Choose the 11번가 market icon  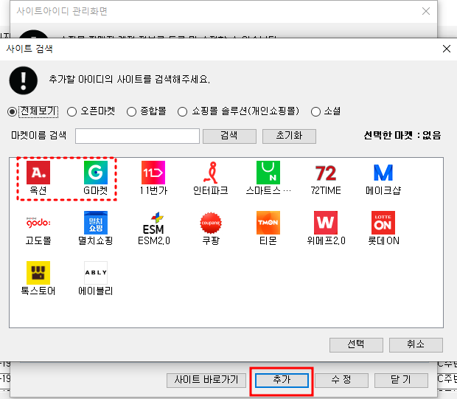tap(153, 173)
